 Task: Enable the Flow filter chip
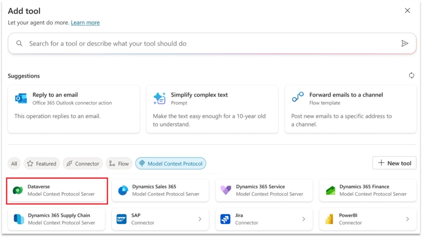119,163
